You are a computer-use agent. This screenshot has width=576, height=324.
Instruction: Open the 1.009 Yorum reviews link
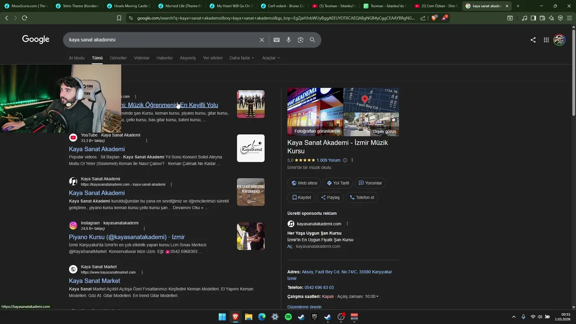[328, 160]
